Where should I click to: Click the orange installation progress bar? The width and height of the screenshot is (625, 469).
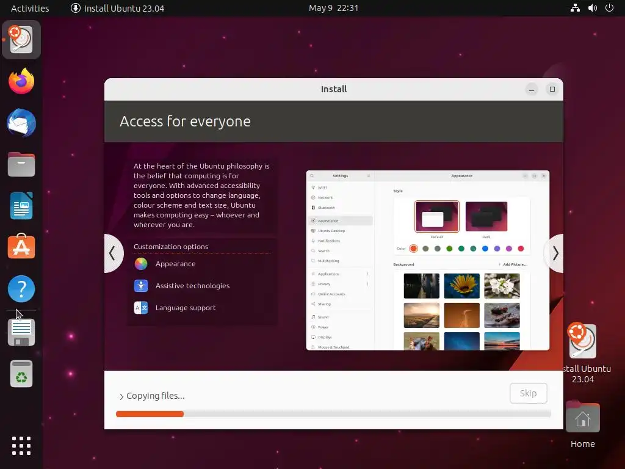point(150,414)
